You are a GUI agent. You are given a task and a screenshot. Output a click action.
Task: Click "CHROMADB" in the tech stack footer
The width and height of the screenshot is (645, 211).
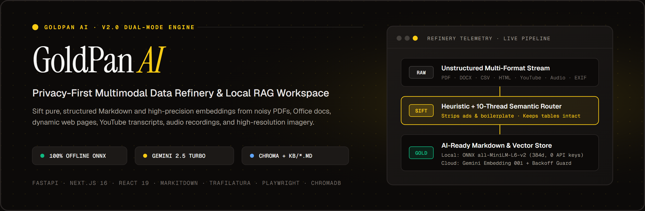click(x=326, y=183)
